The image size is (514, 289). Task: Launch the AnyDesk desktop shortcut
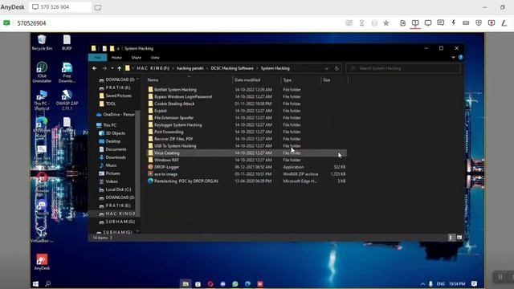[x=42, y=262]
